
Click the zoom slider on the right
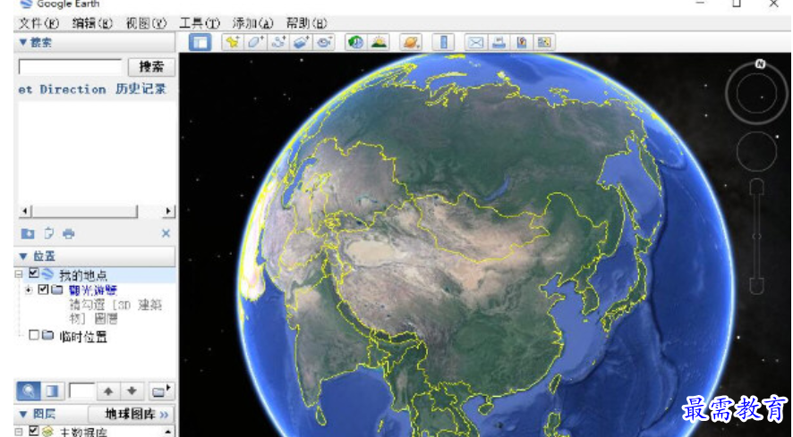pos(756,237)
